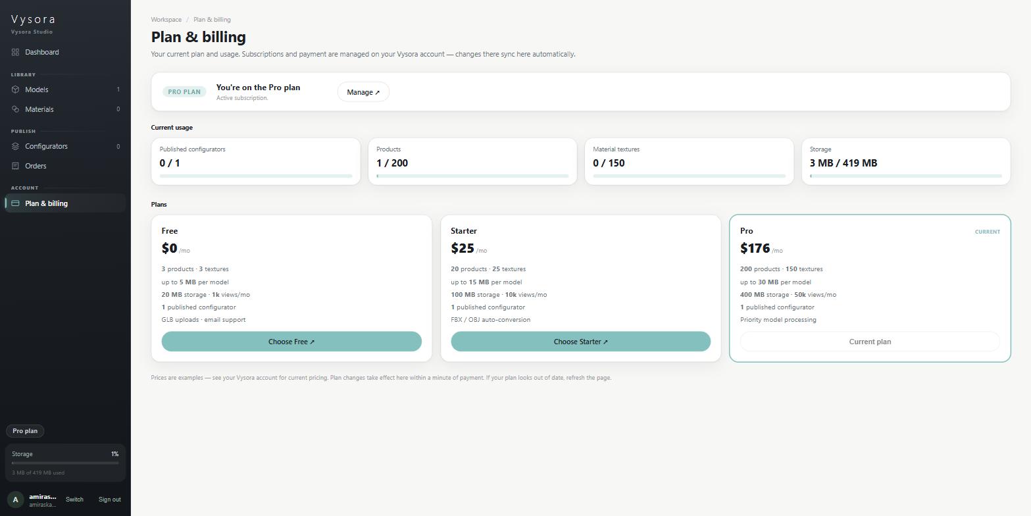Click the Plan & billing breadcrumb
The width and height of the screenshot is (1031, 516).
pyautogui.click(x=212, y=20)
